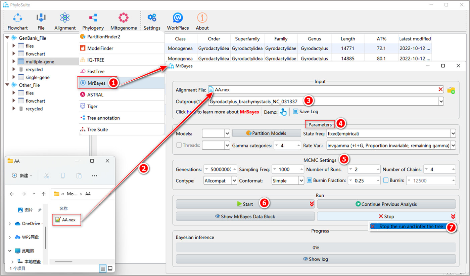470x276 pixels.
Task: Click the Number of Runs spinner
Action: (x=364, y=169)
